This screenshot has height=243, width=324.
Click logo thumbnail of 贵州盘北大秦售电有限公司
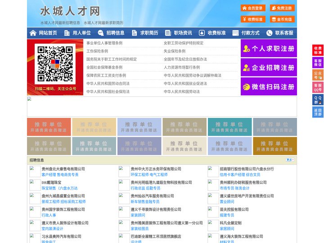click(35, 171)
